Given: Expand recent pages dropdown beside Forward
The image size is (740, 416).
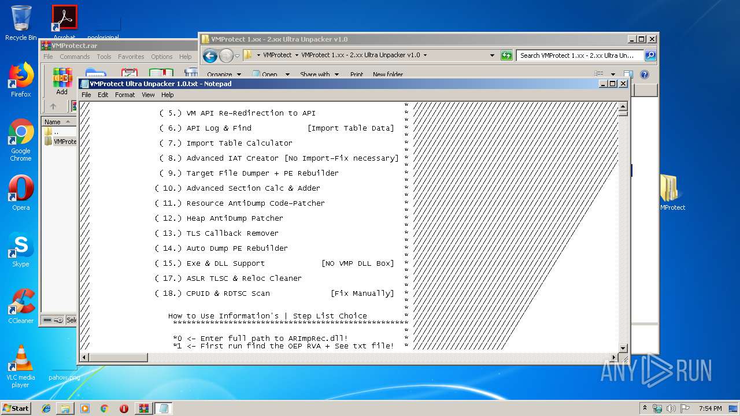Looking at the screenshot, I should (237, 55).
